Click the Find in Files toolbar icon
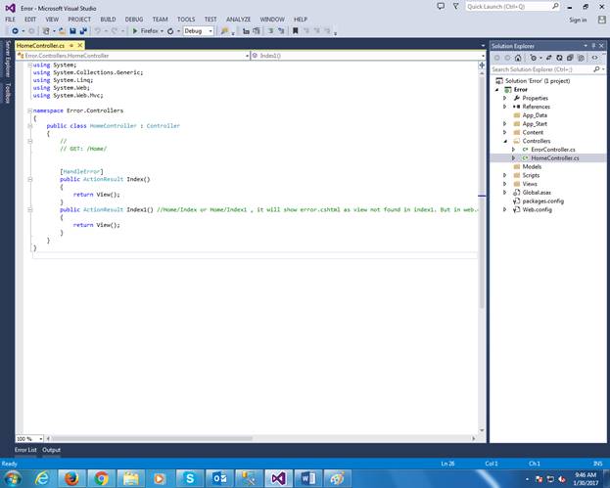Viewport: 610px width, 488px height. [224, 30]
